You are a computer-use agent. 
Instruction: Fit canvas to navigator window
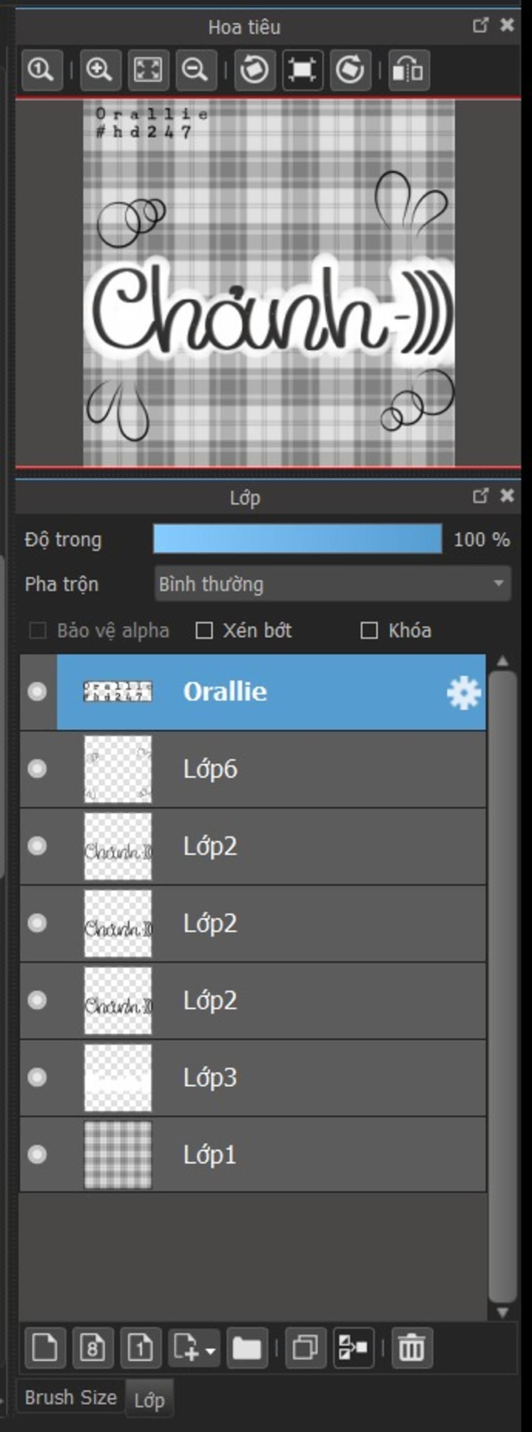click(148, 70)
